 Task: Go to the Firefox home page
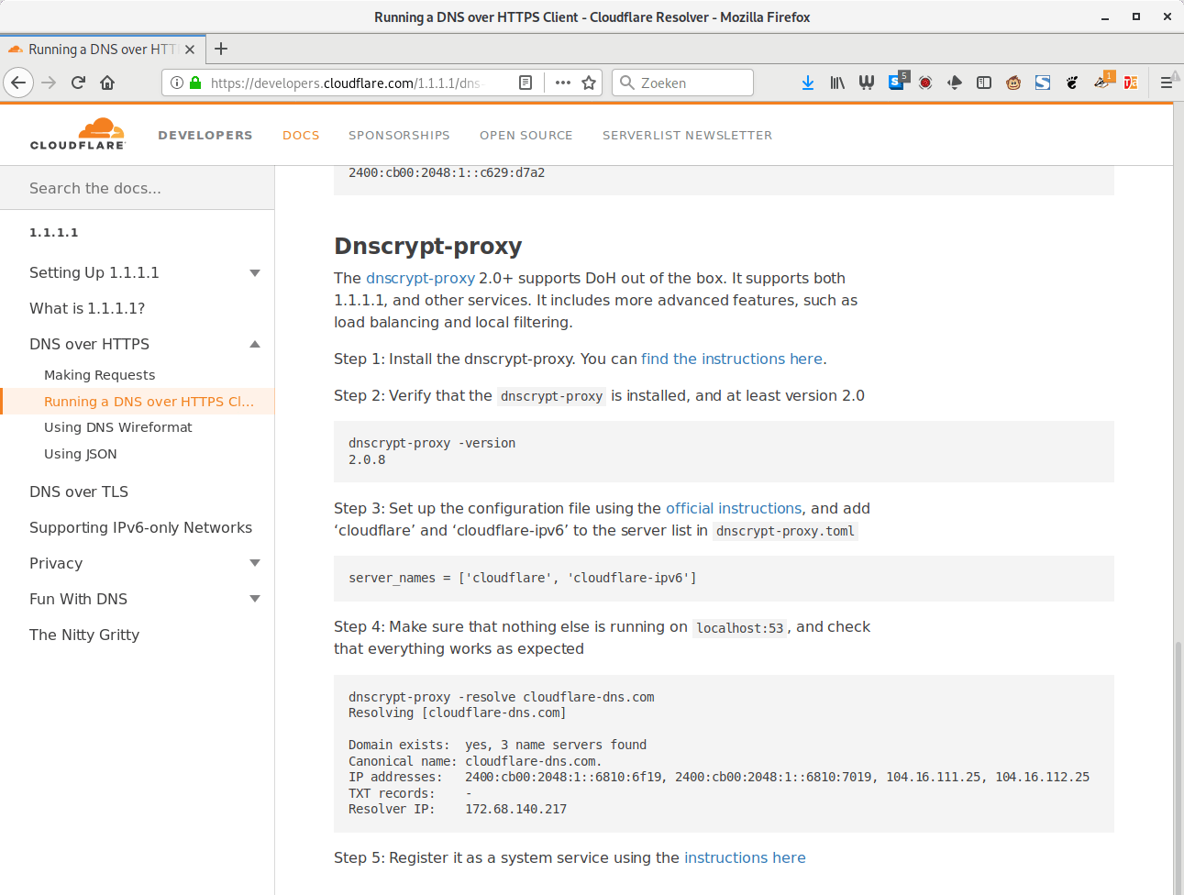pos(107,83)
